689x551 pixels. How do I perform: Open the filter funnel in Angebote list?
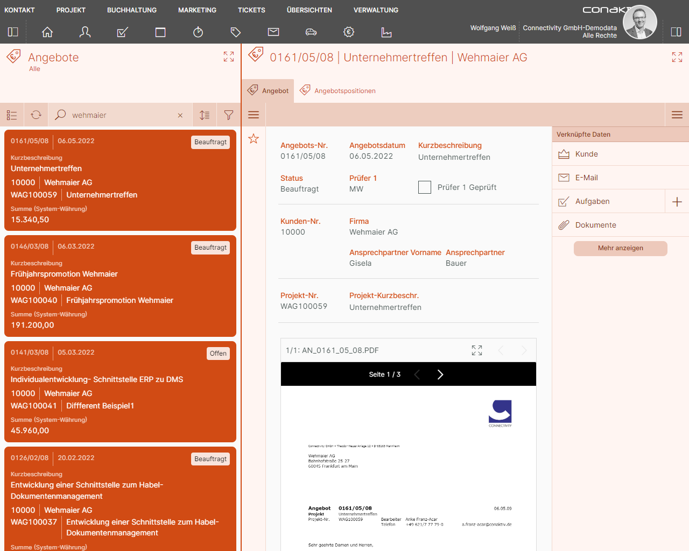[x=229, y=115]
